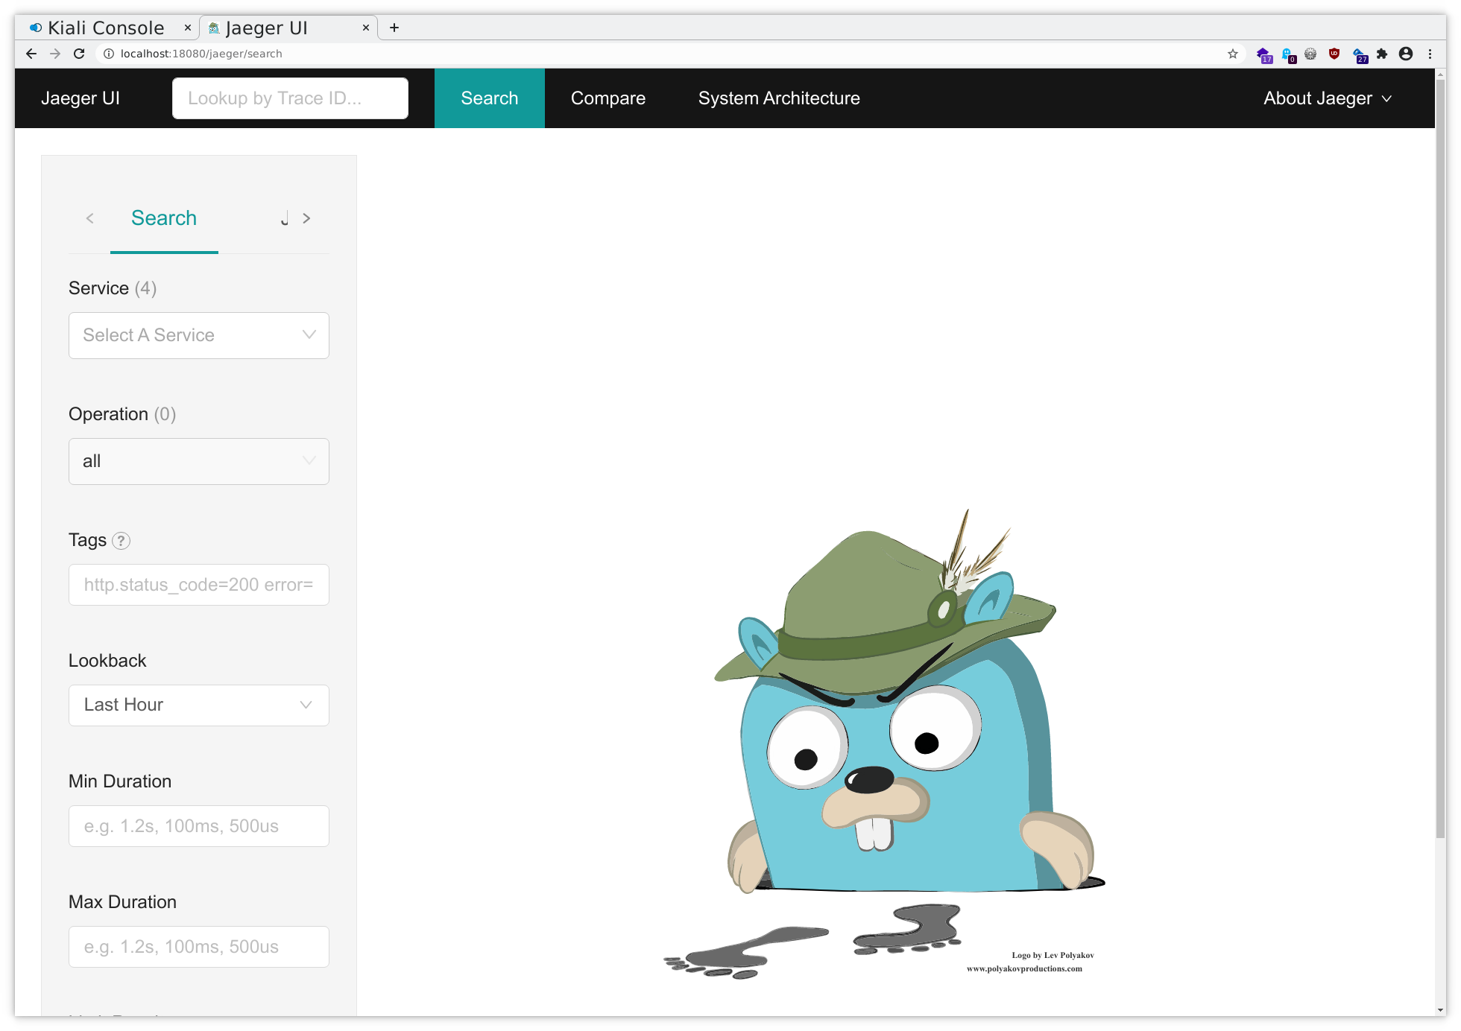Open the Select A Service dropdown
1461x1031 pixels.
pyautogui.click(x=198, y=335)
